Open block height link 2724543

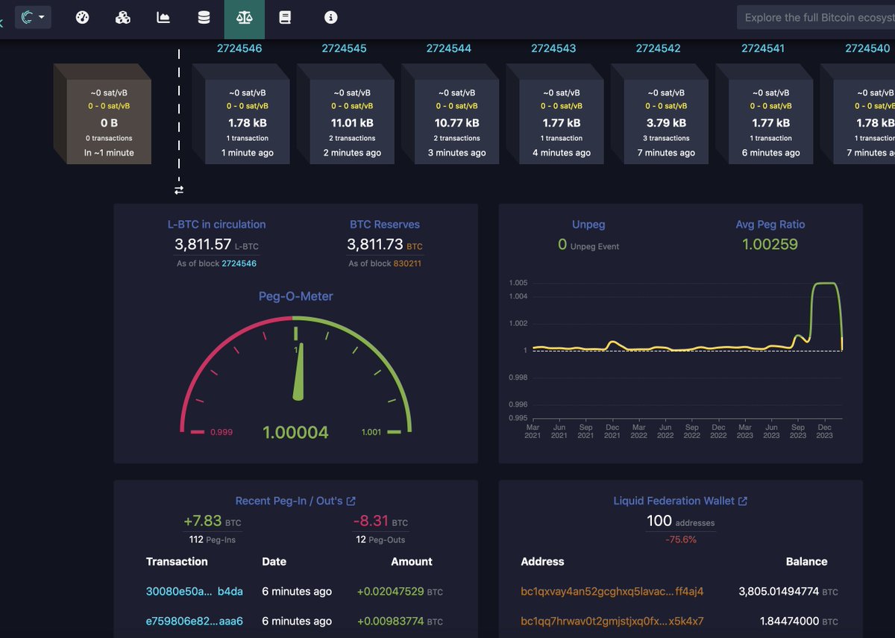[x=553, y=49]
